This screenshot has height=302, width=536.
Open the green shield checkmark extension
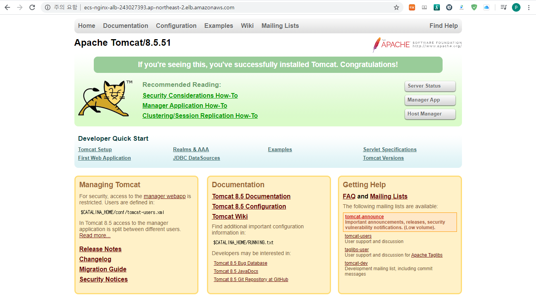474,7
